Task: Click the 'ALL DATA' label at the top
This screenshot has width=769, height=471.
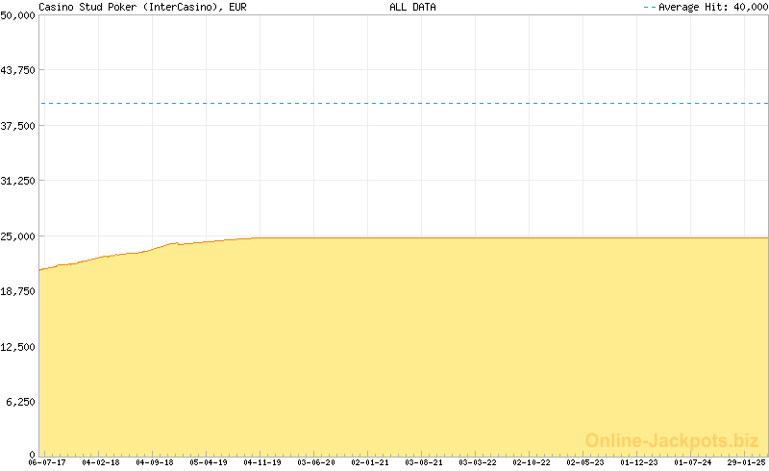Action: pos(412,7)
